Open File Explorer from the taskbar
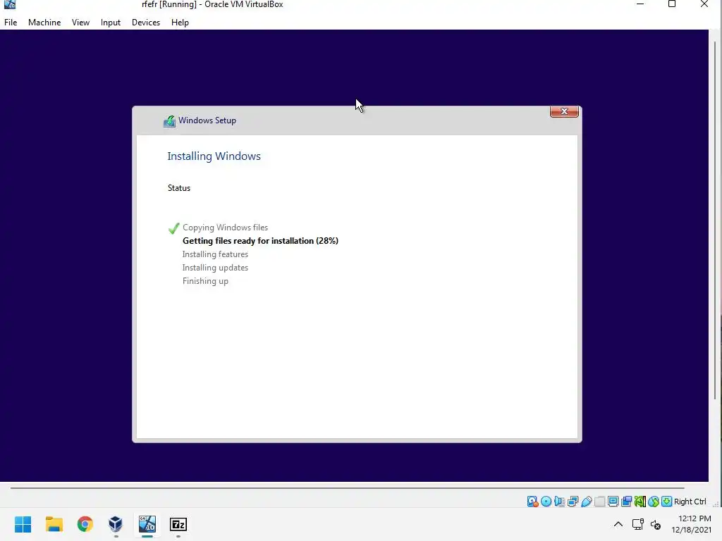Viewport: 722px width, 541px height. point(54,524)
